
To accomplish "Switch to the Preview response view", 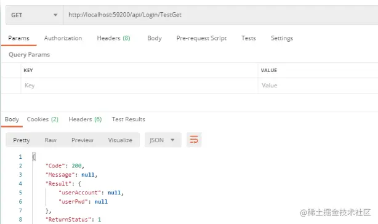I will pos(82,140).
